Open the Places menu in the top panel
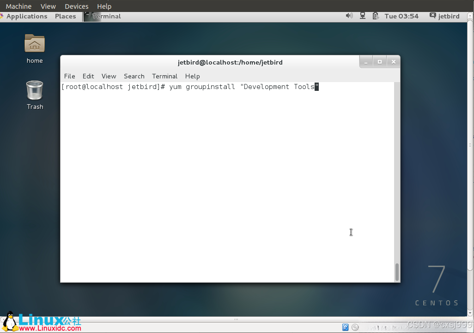Image resolution: width=474 pixels, height=333 pixels. 65,16
